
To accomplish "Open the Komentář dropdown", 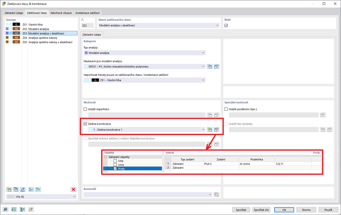I will pos(210,194).
